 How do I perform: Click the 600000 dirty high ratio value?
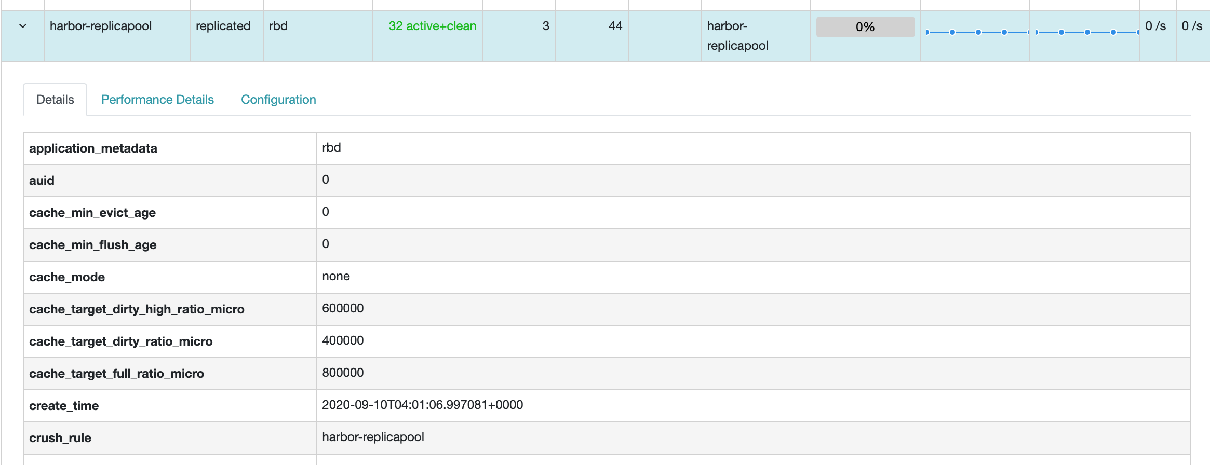click(343, 308)
